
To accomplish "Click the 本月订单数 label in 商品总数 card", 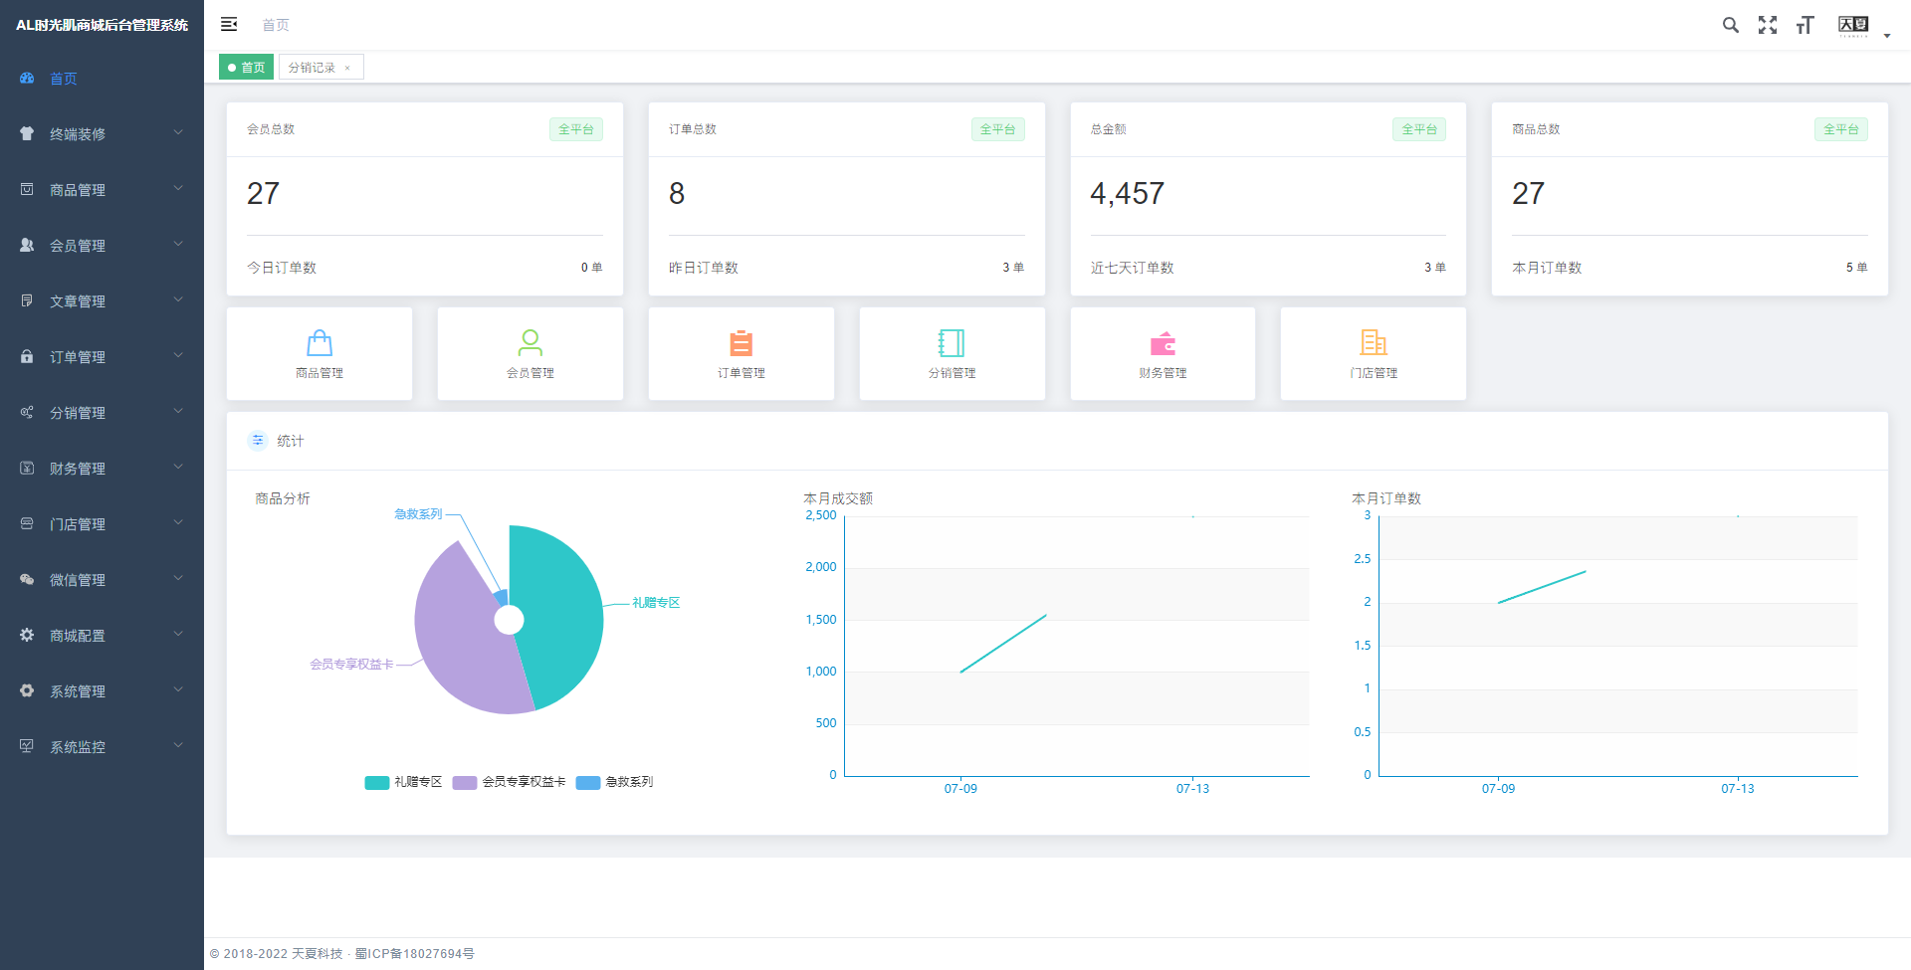I will [1547, 268].
